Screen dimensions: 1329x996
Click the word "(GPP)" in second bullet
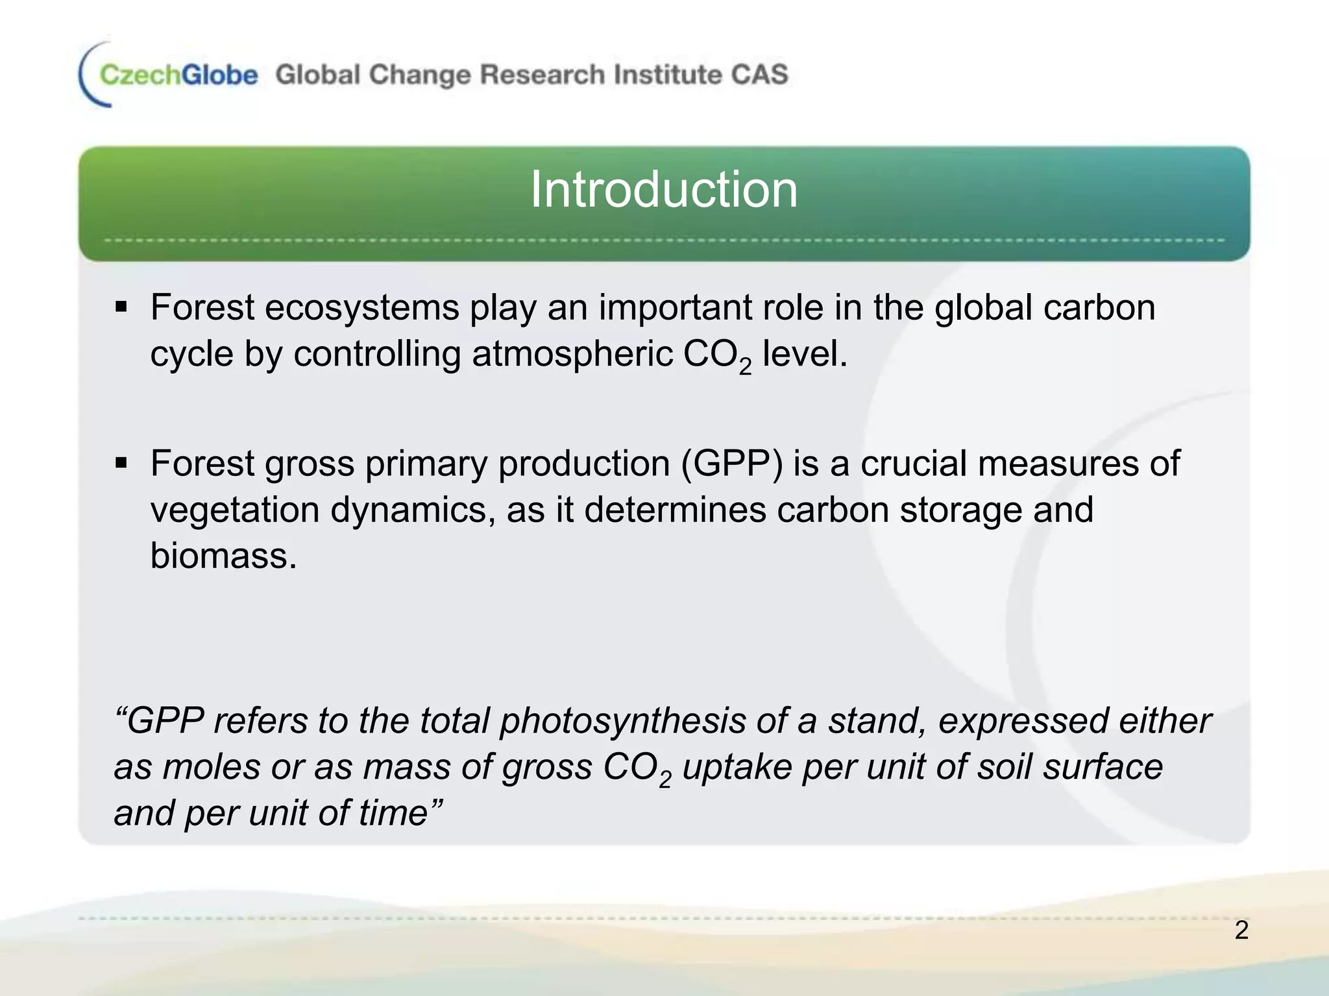point(731,464)
